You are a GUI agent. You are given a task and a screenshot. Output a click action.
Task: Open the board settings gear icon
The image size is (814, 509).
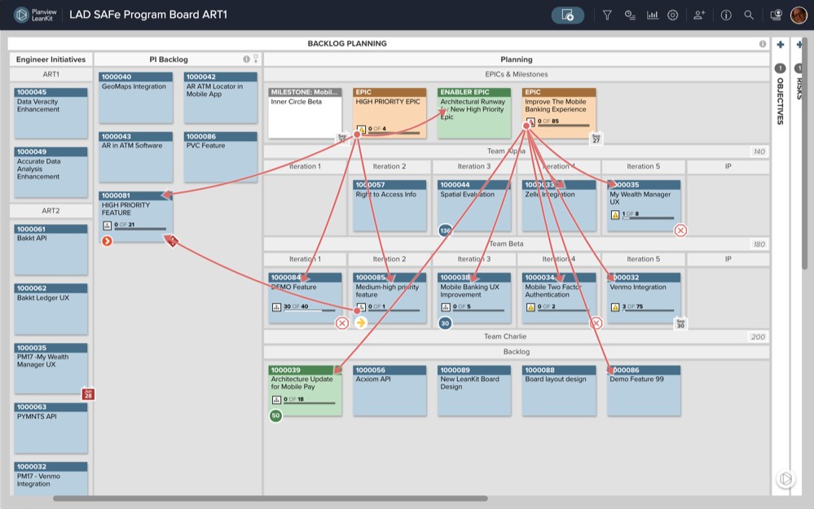pyautogui.click(x=671, y=14)
